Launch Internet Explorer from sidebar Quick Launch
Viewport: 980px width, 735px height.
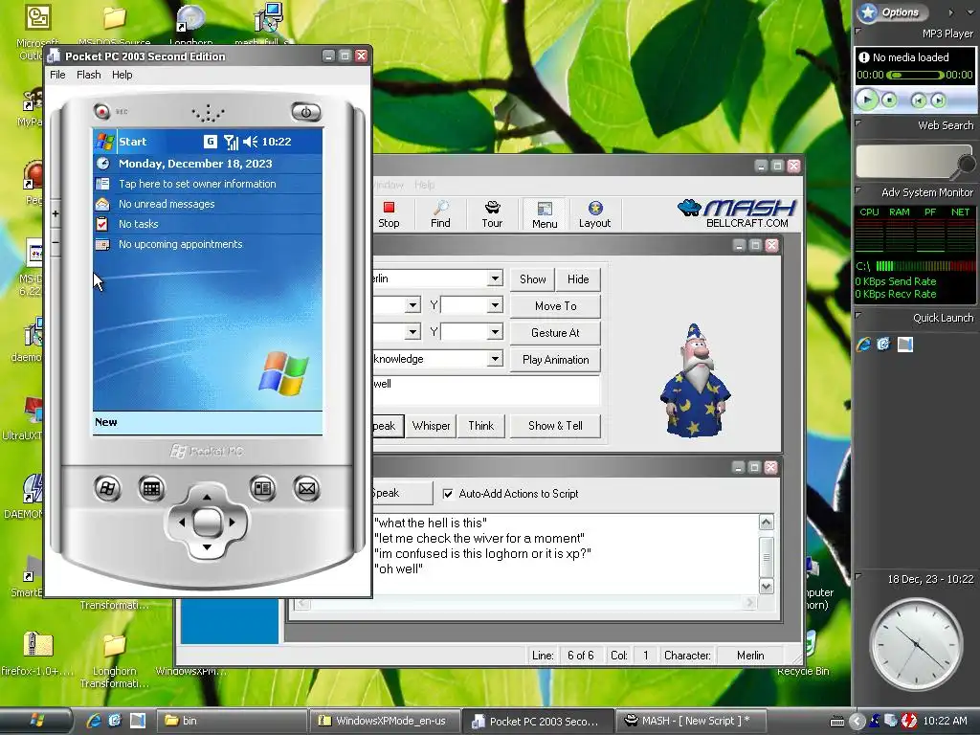864,345
